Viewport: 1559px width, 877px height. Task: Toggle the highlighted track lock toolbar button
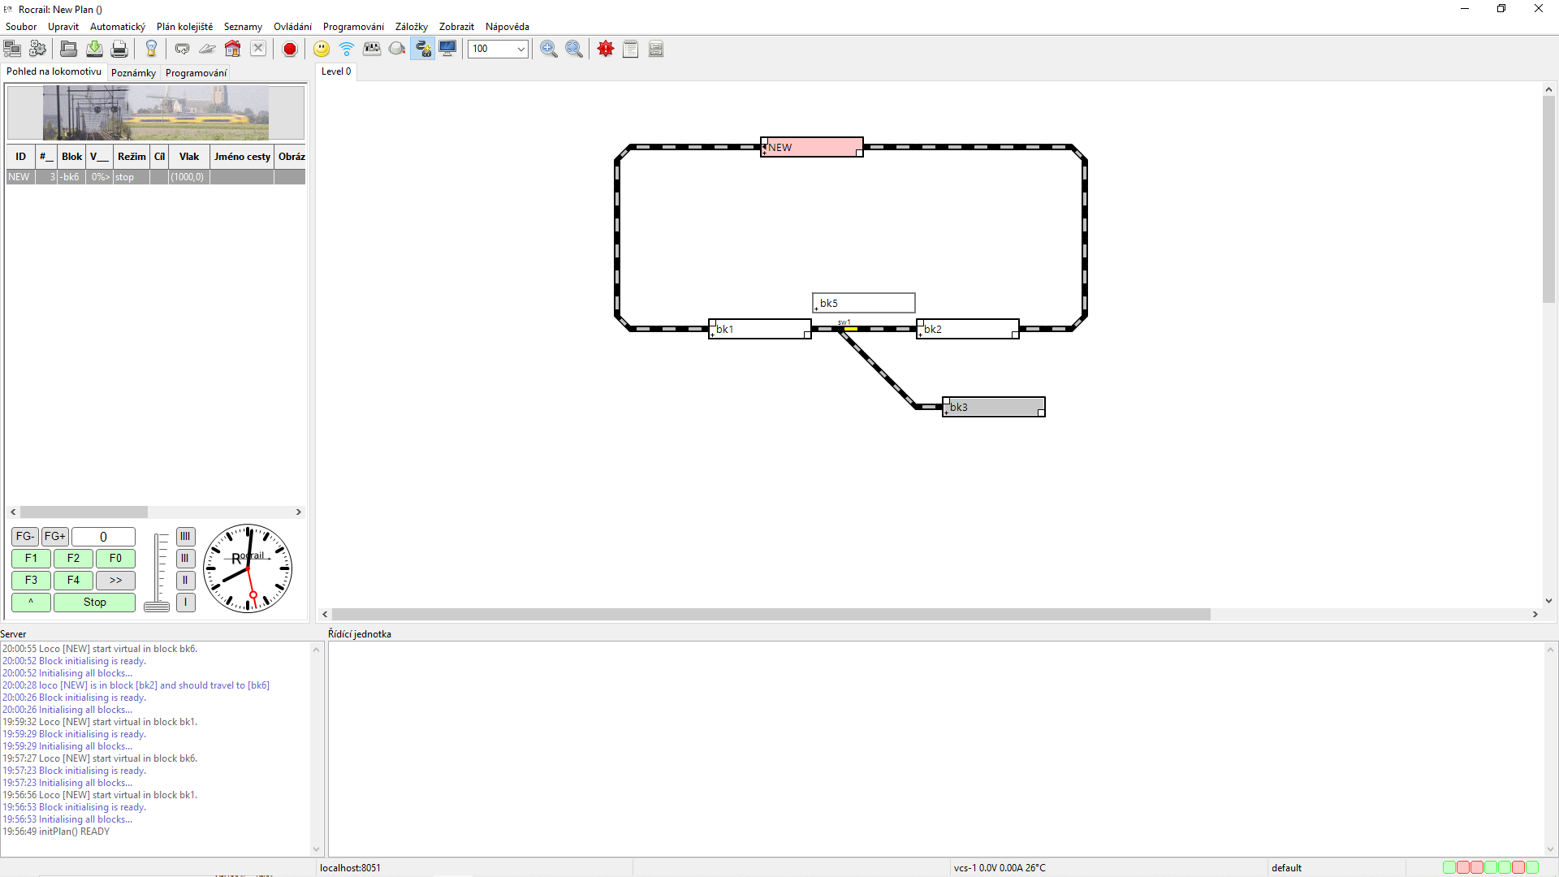(422, 49)
